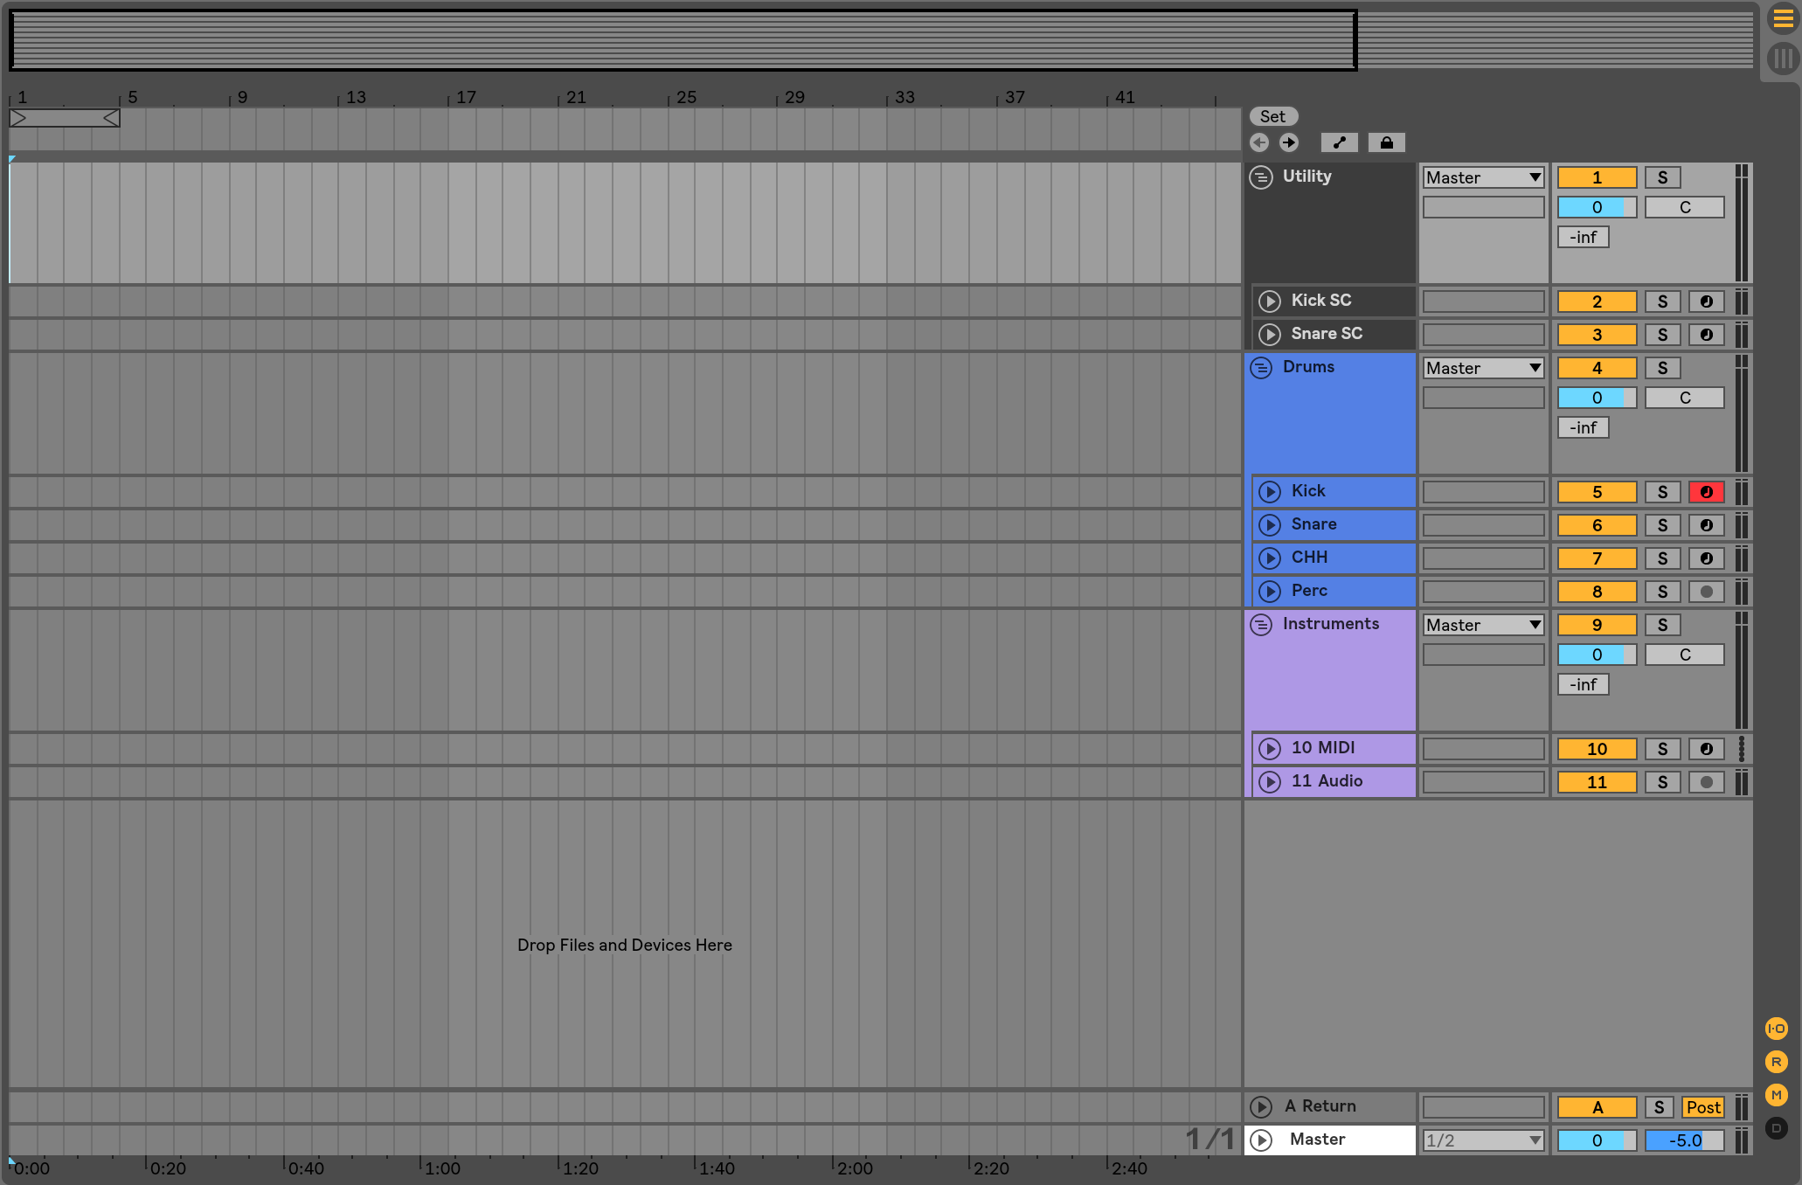
Task: Toggle automation mode button
Action: [x=1340, y=142]
